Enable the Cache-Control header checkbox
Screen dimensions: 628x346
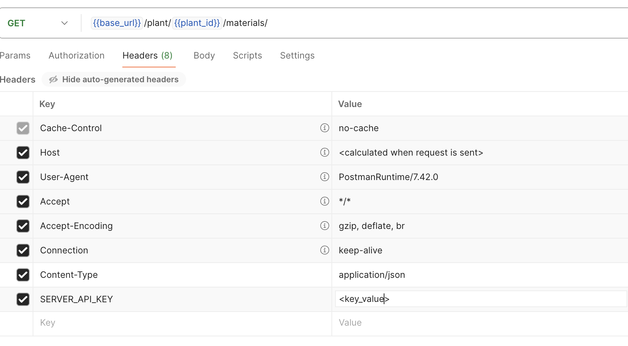[23, 128]
